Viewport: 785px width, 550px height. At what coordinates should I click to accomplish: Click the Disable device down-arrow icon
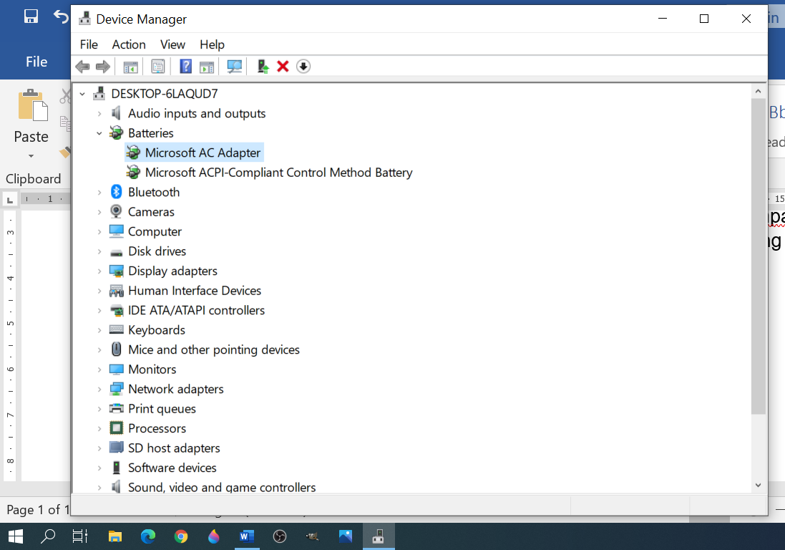(x=303, y=66)
